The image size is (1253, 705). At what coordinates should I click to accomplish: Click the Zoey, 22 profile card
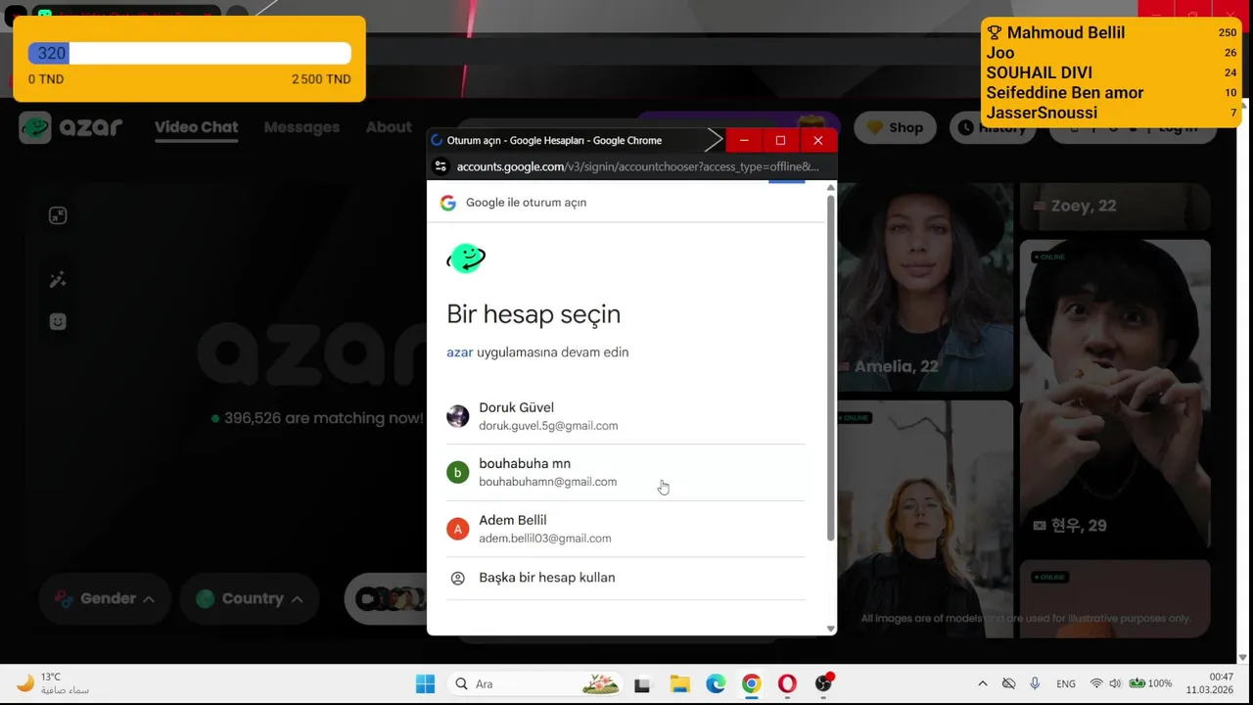click(x=1115, y=206)
